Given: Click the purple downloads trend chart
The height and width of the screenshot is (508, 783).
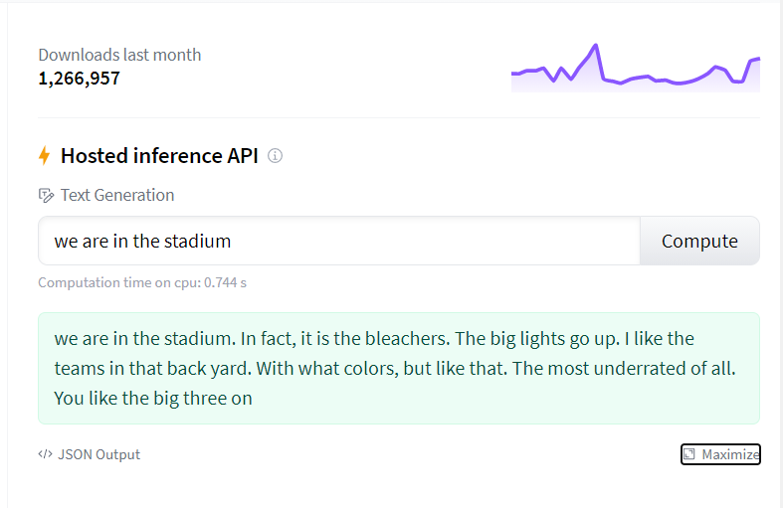Looking at the screenshot, I should (635, 68).
